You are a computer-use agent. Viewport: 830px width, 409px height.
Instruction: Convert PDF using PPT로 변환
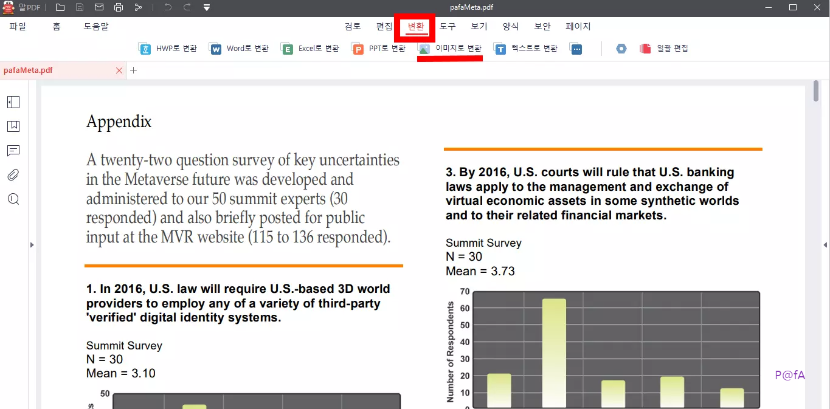pyautogui.click(x=379, y=49)
